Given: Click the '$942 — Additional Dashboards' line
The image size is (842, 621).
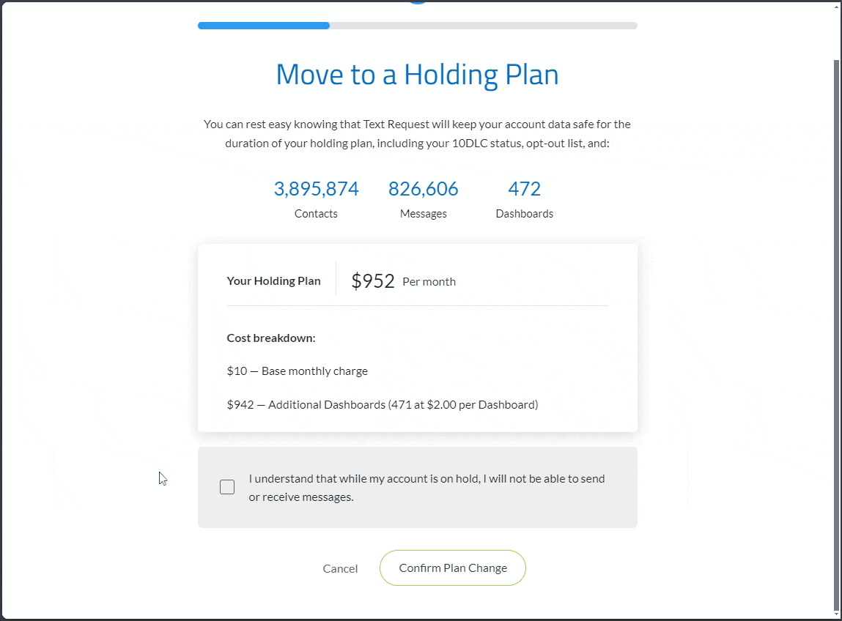Looking at the screenshot, I should point(383,404).
